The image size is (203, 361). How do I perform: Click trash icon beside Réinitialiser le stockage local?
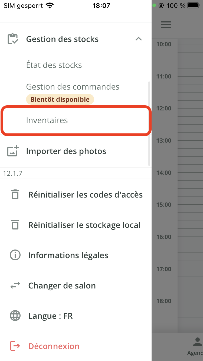15,225
